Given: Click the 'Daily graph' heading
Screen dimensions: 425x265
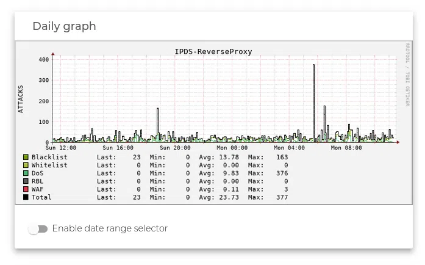Looking at the screenshot, I should (64, 26).
